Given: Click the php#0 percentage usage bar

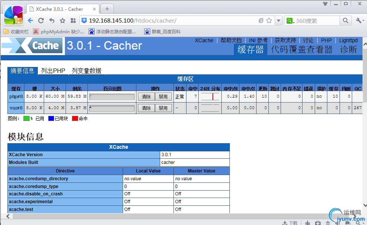Looking at the screenshot, I should click(x=112, y=97).
